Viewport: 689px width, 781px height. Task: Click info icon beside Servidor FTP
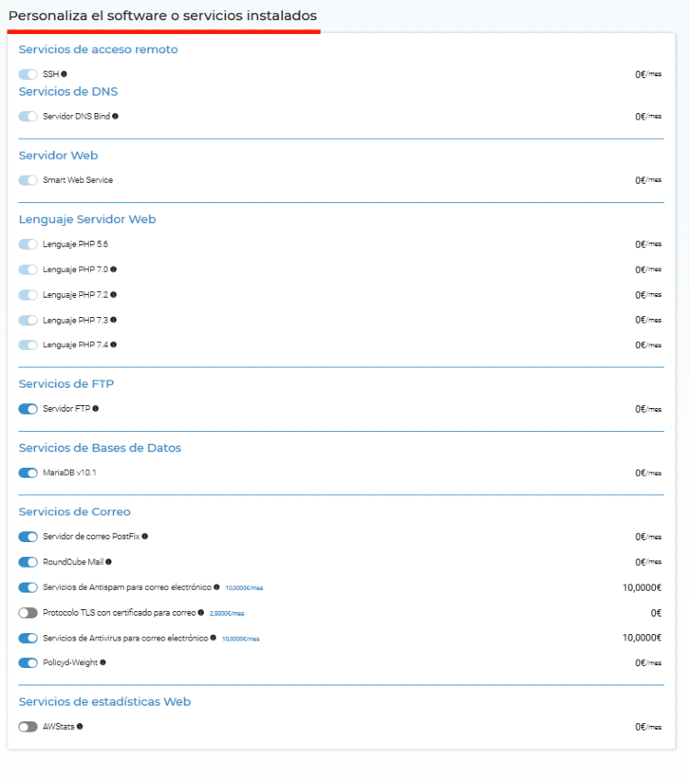pos(96,409)
